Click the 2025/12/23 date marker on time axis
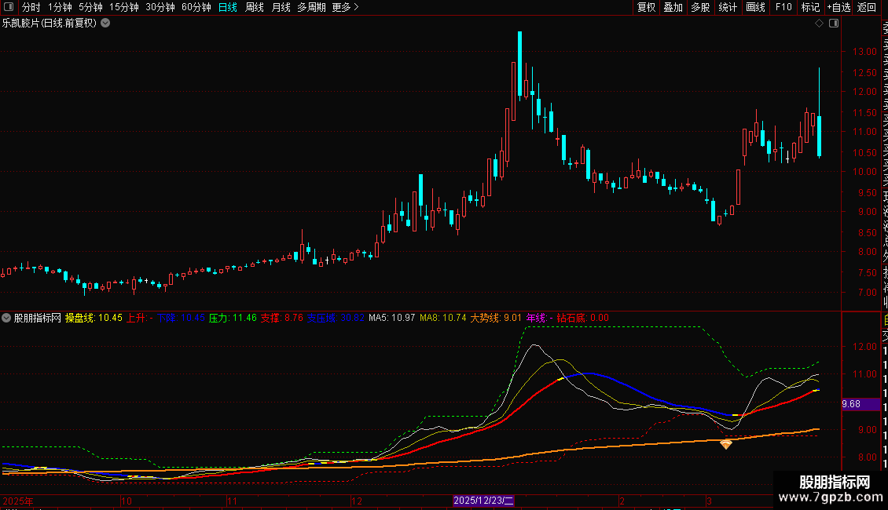Screen dimensions: 888x510 point(483,501)
